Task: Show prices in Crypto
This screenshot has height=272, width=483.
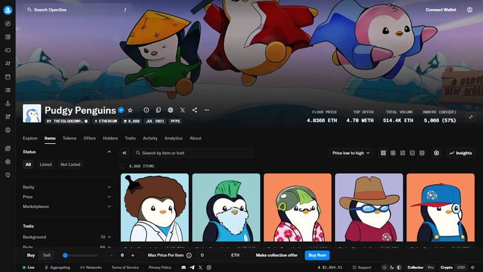Action: pyautogui.click(x=446, y=267)
